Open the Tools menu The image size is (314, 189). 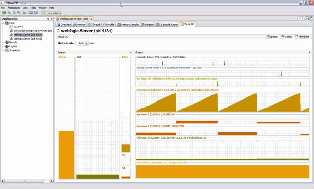(33, 8)
